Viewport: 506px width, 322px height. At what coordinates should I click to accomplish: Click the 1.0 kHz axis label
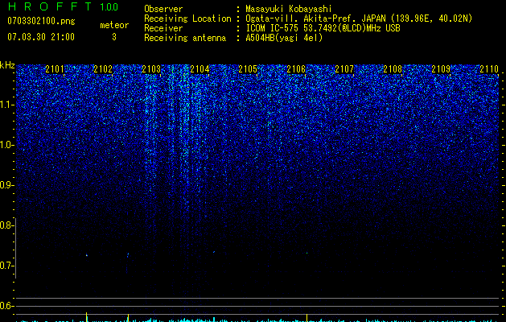[x=7, y=145]
